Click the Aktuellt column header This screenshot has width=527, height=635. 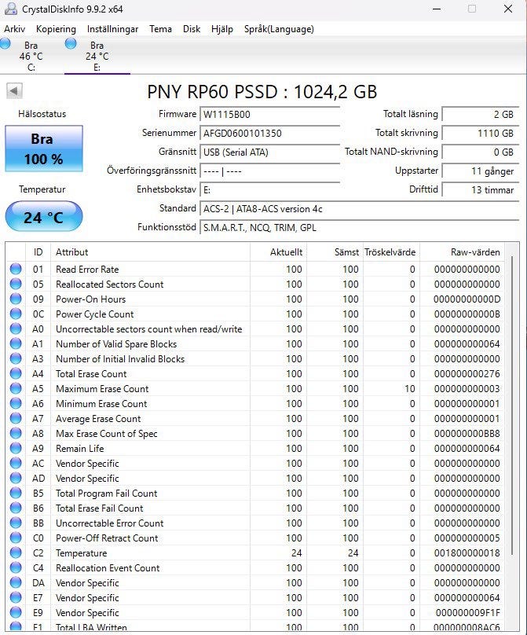tap(279, 252)
